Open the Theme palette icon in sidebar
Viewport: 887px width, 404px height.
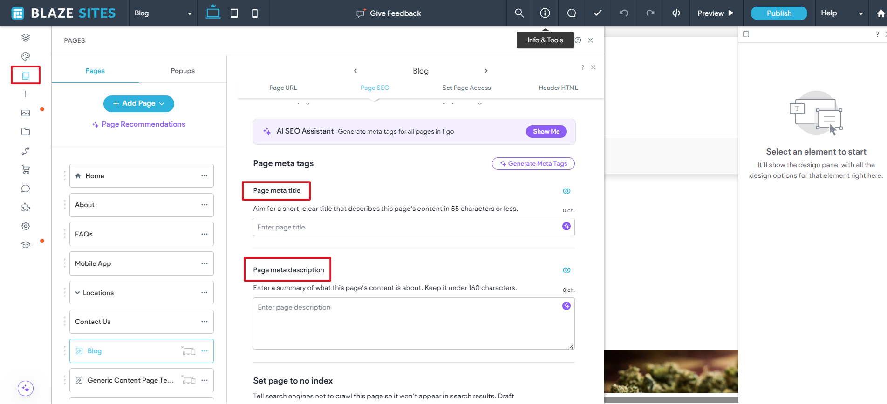pos(26,56)
